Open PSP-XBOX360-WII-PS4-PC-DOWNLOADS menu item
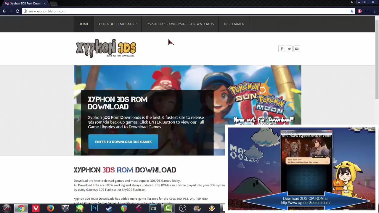Screen dimensions: 379x213 (180, 24)
